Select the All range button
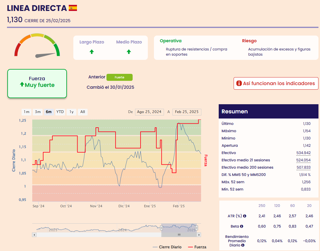The height and width of the screenshot is (251, 320). pyautogui.click(x=83, y=112)
